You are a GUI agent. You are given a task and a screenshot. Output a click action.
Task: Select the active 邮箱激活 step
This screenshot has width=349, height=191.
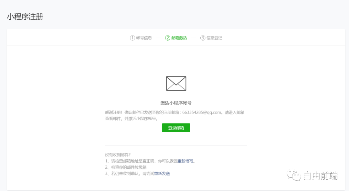pos(179,38)
